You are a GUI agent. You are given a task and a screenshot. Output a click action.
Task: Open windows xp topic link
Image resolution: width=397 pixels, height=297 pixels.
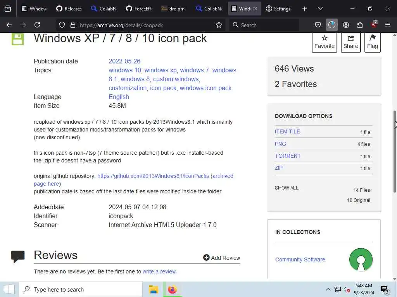click(x=161, y=70)
